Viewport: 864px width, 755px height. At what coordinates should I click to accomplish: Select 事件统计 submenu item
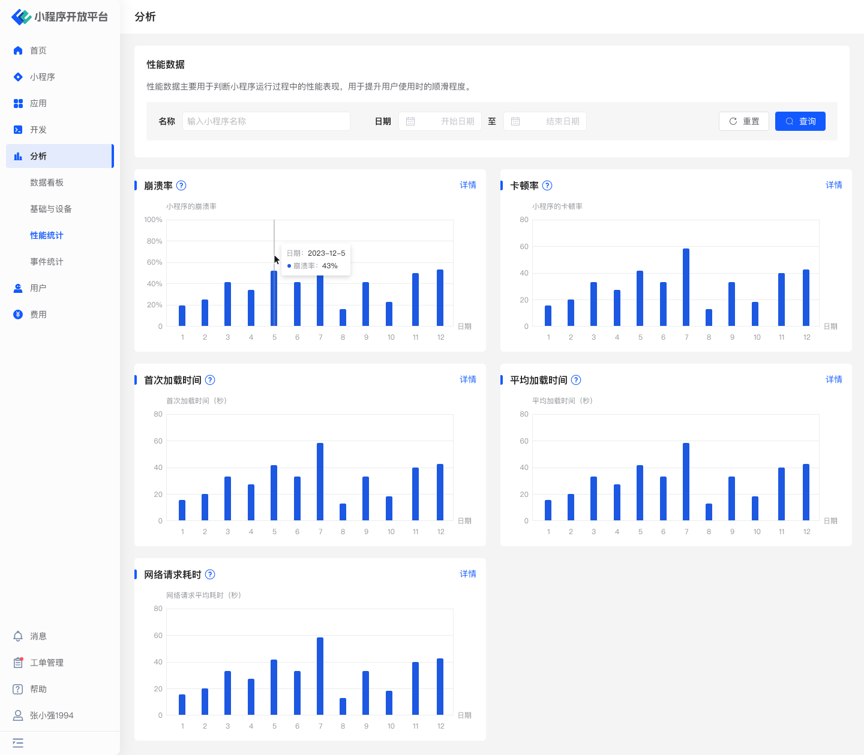coord(47,262)
